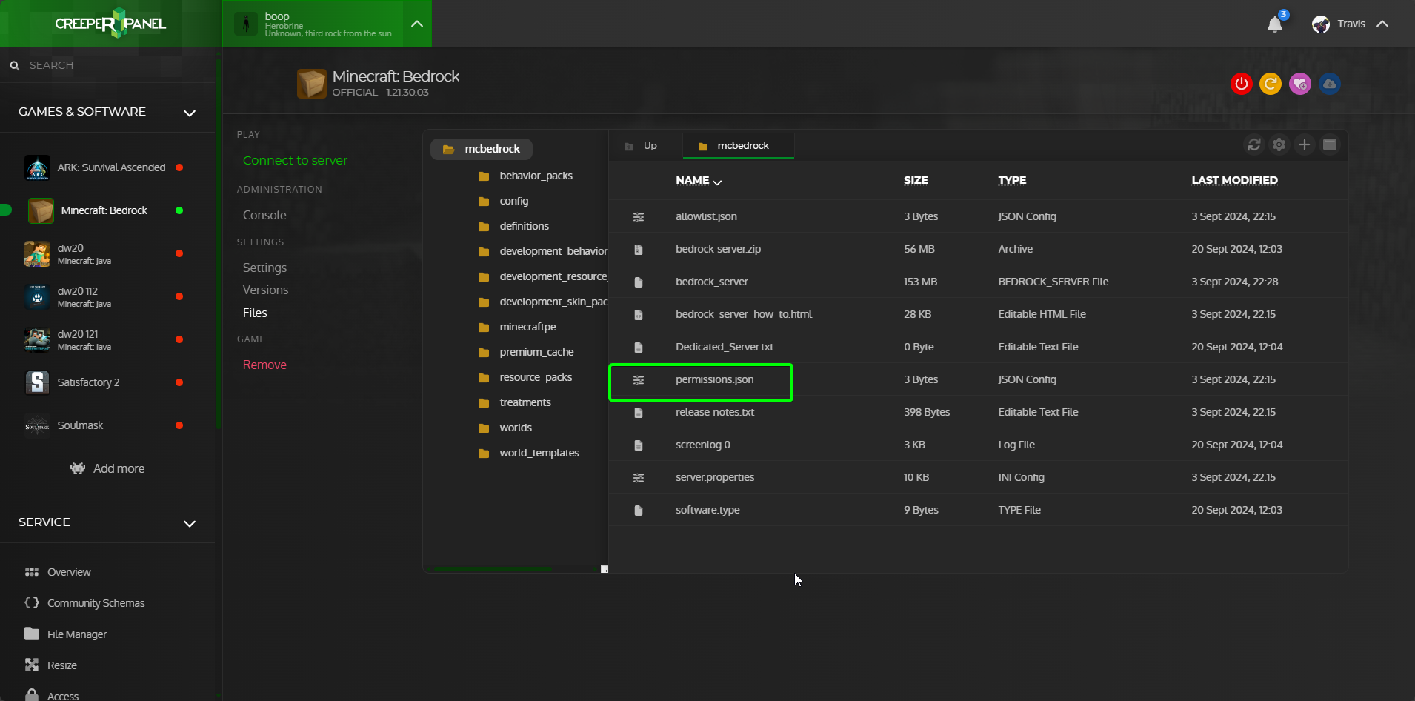
Task: Click the Remove game link
Action: point(264,365)
